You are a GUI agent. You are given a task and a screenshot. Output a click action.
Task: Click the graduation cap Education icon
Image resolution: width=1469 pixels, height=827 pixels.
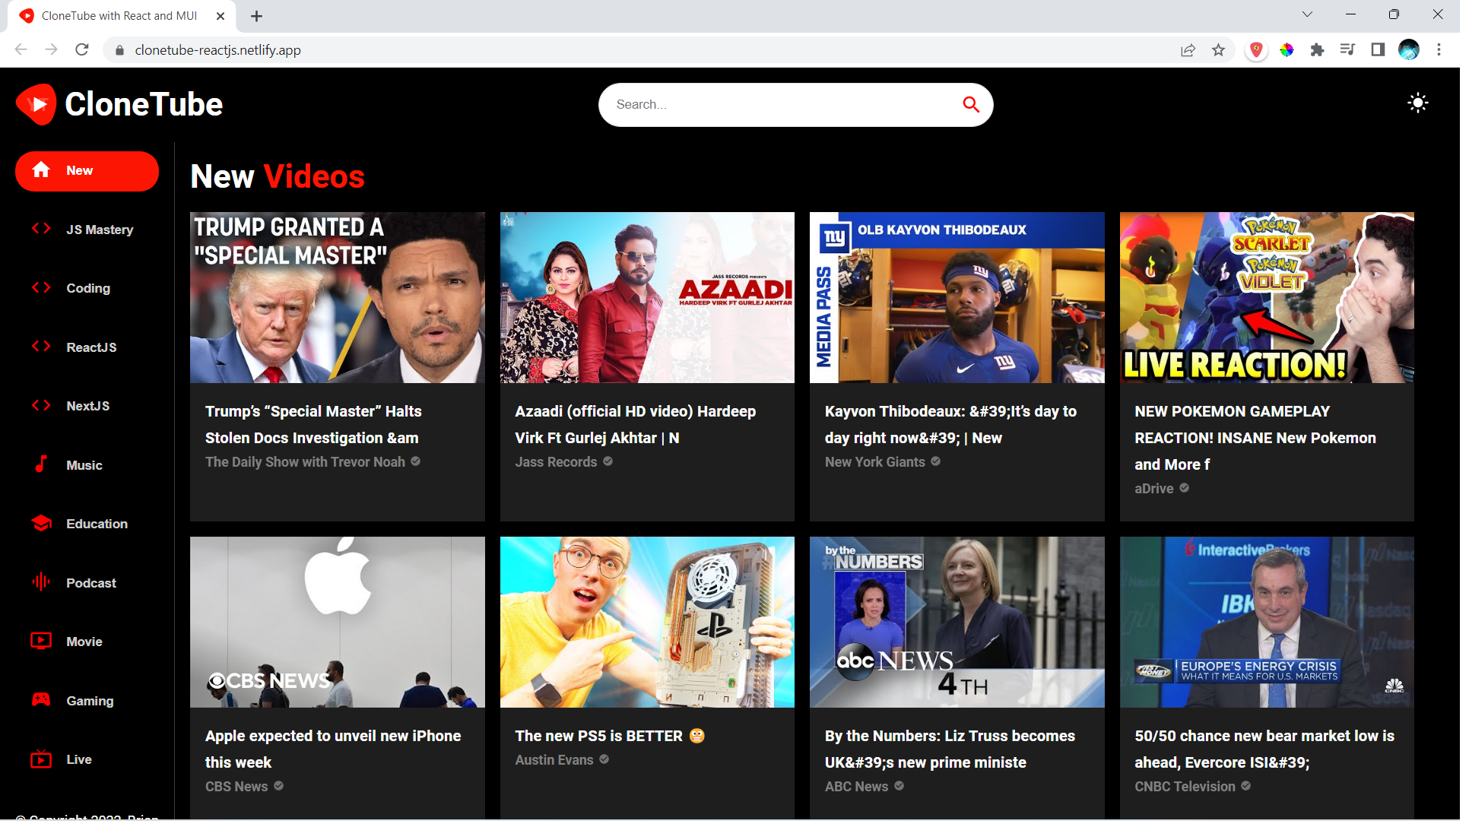[41, 526]
